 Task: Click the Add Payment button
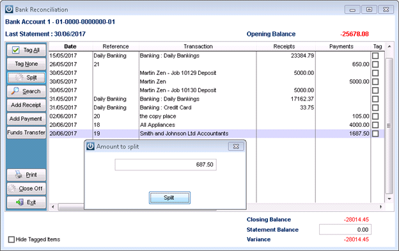(26, 118)
